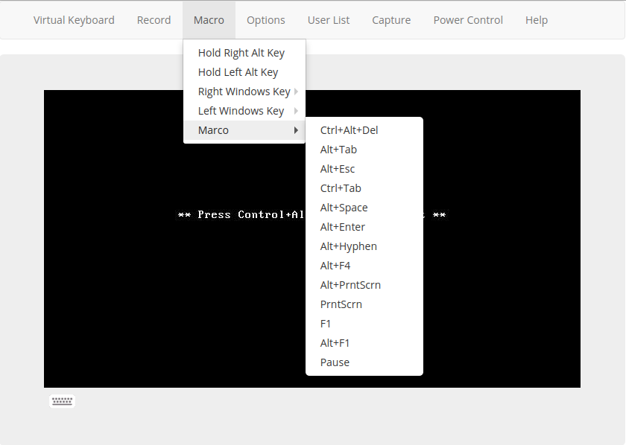Image resolution: width=626 pixels, height=445 pixels.
Task: Toggle Hold Right Alt Key option
Action: (x=241, y=53)
